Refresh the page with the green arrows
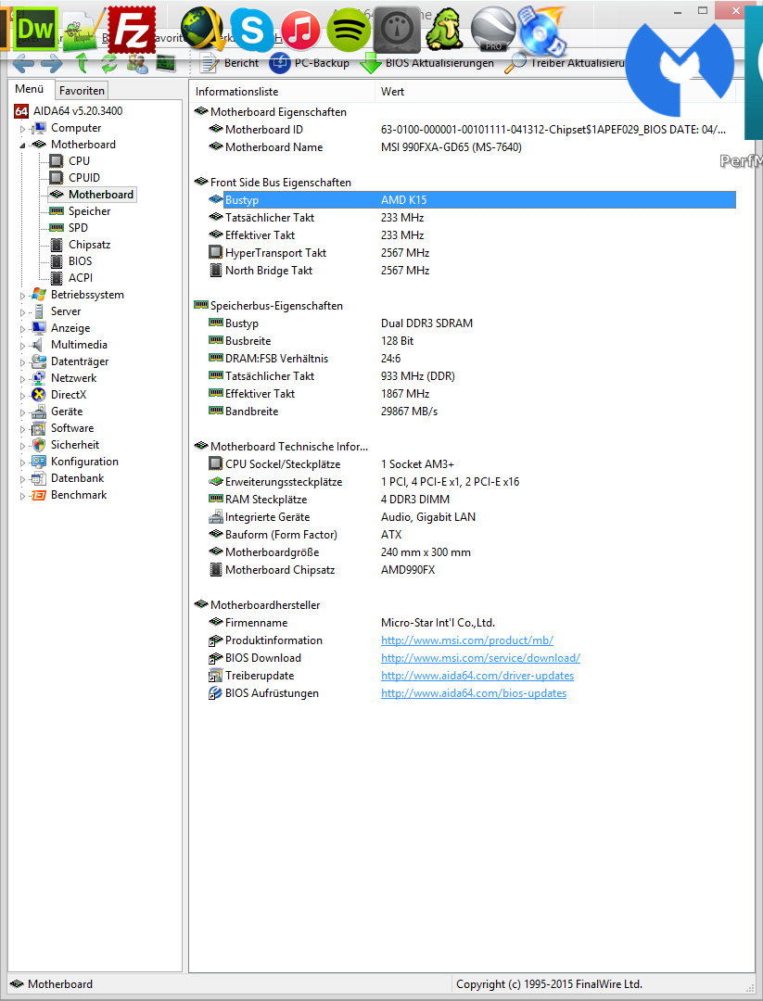 click(x=109, y=63)
